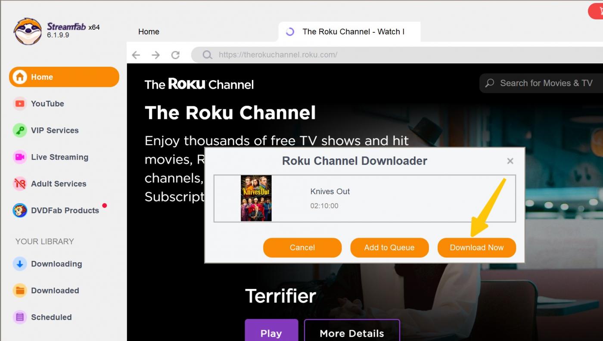Click The Roku Channel logo
This screenshot has height=341, width=603.
(199, 84)
